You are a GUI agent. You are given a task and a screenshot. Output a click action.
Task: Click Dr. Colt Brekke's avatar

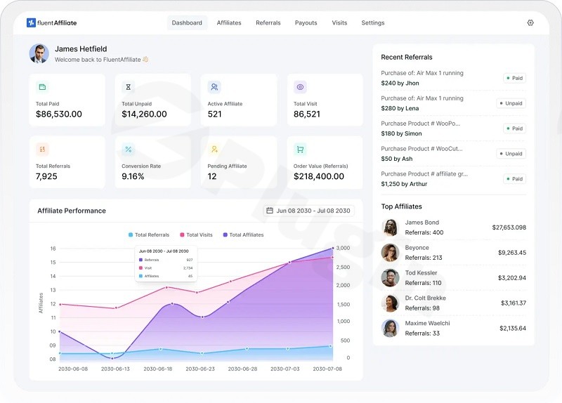390,303
